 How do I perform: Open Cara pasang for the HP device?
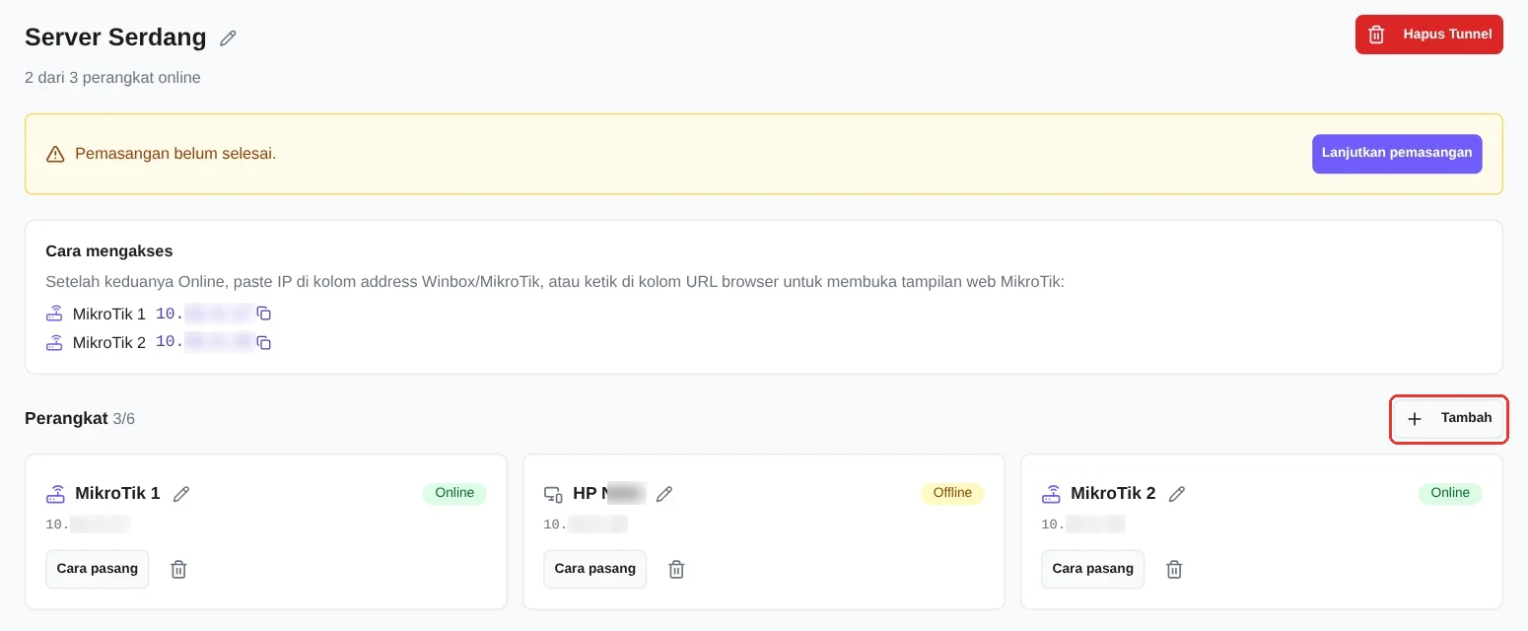[595, 569]
